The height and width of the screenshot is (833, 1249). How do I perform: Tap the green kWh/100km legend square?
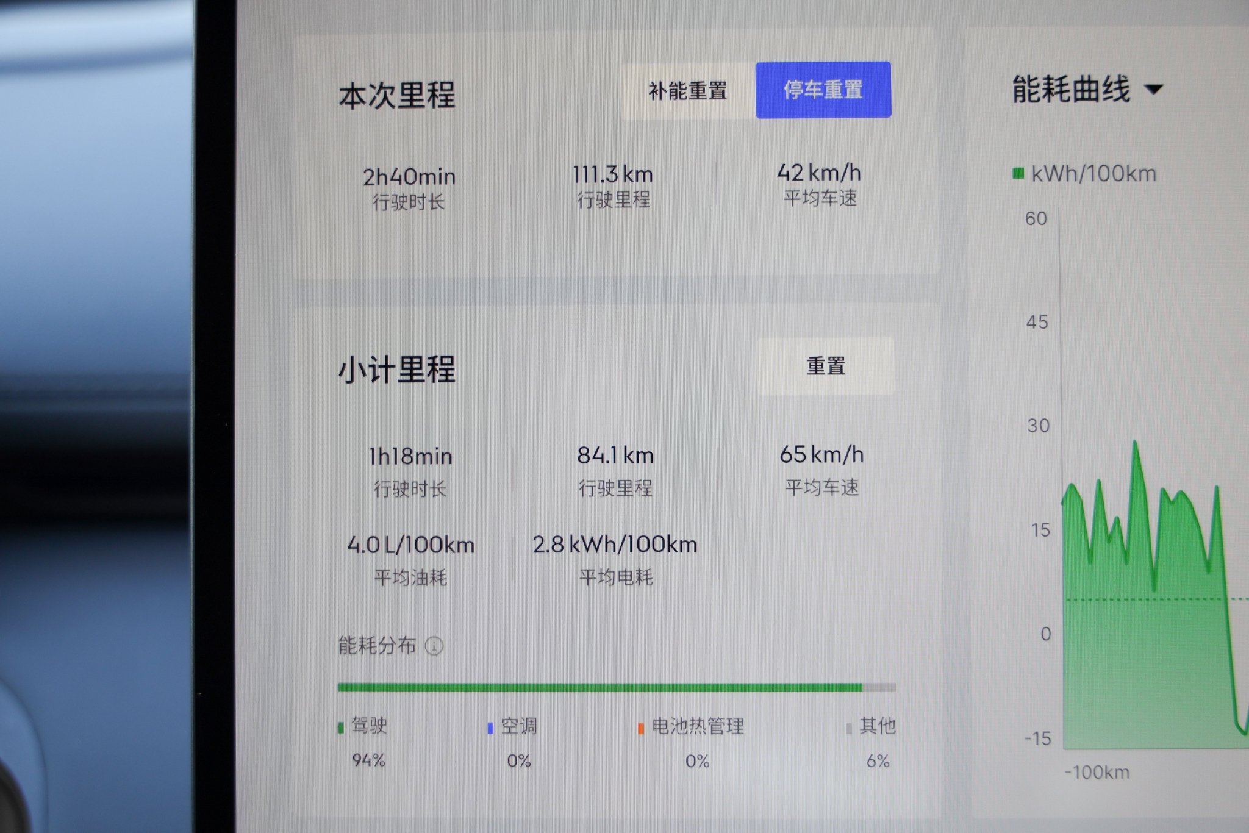point(1019,174)
